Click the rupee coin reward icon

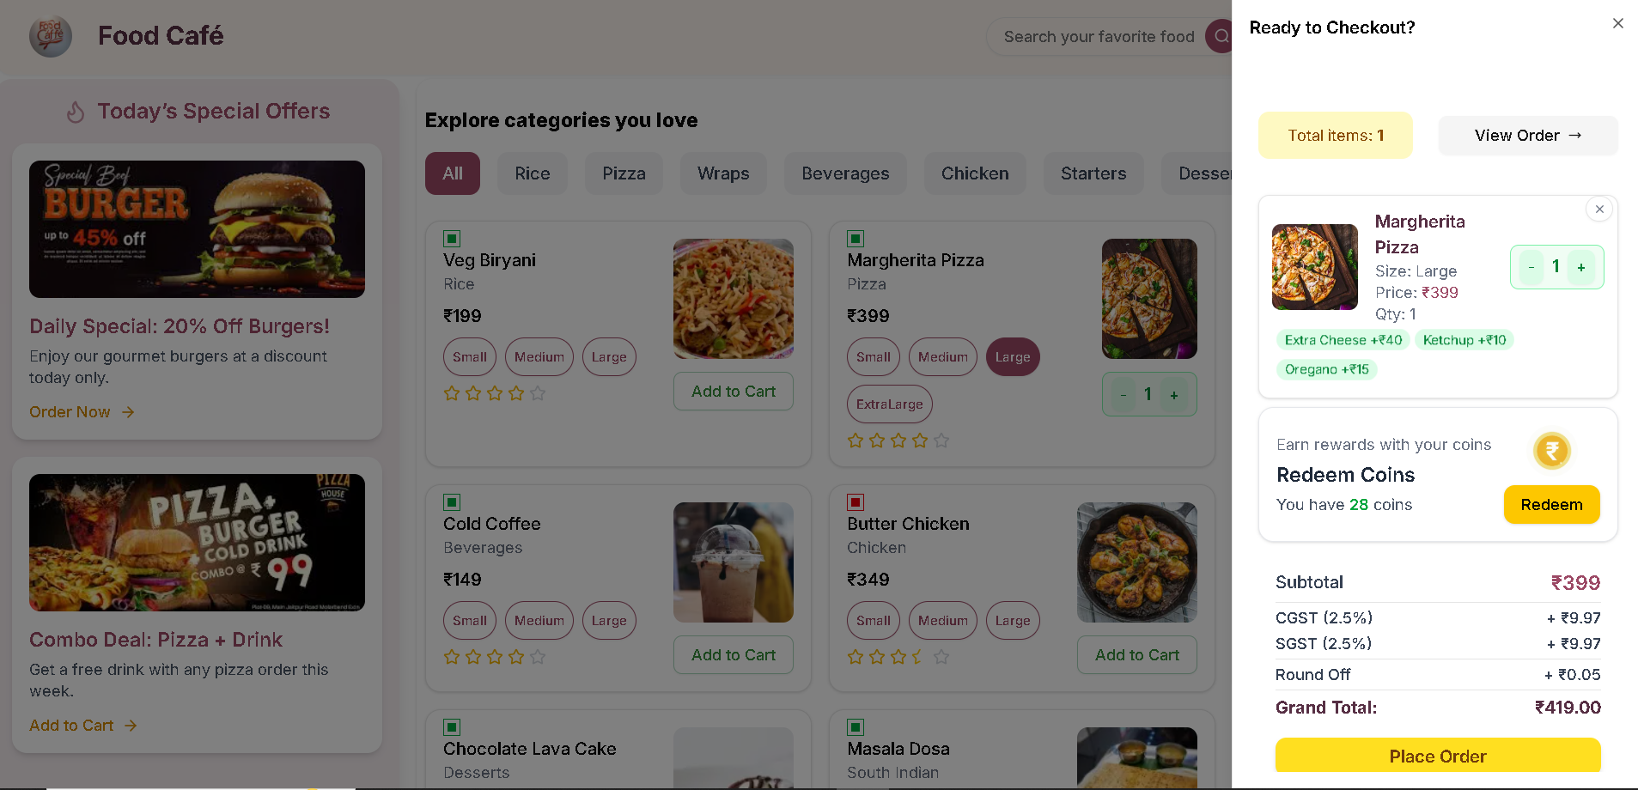coord(1551,451)
